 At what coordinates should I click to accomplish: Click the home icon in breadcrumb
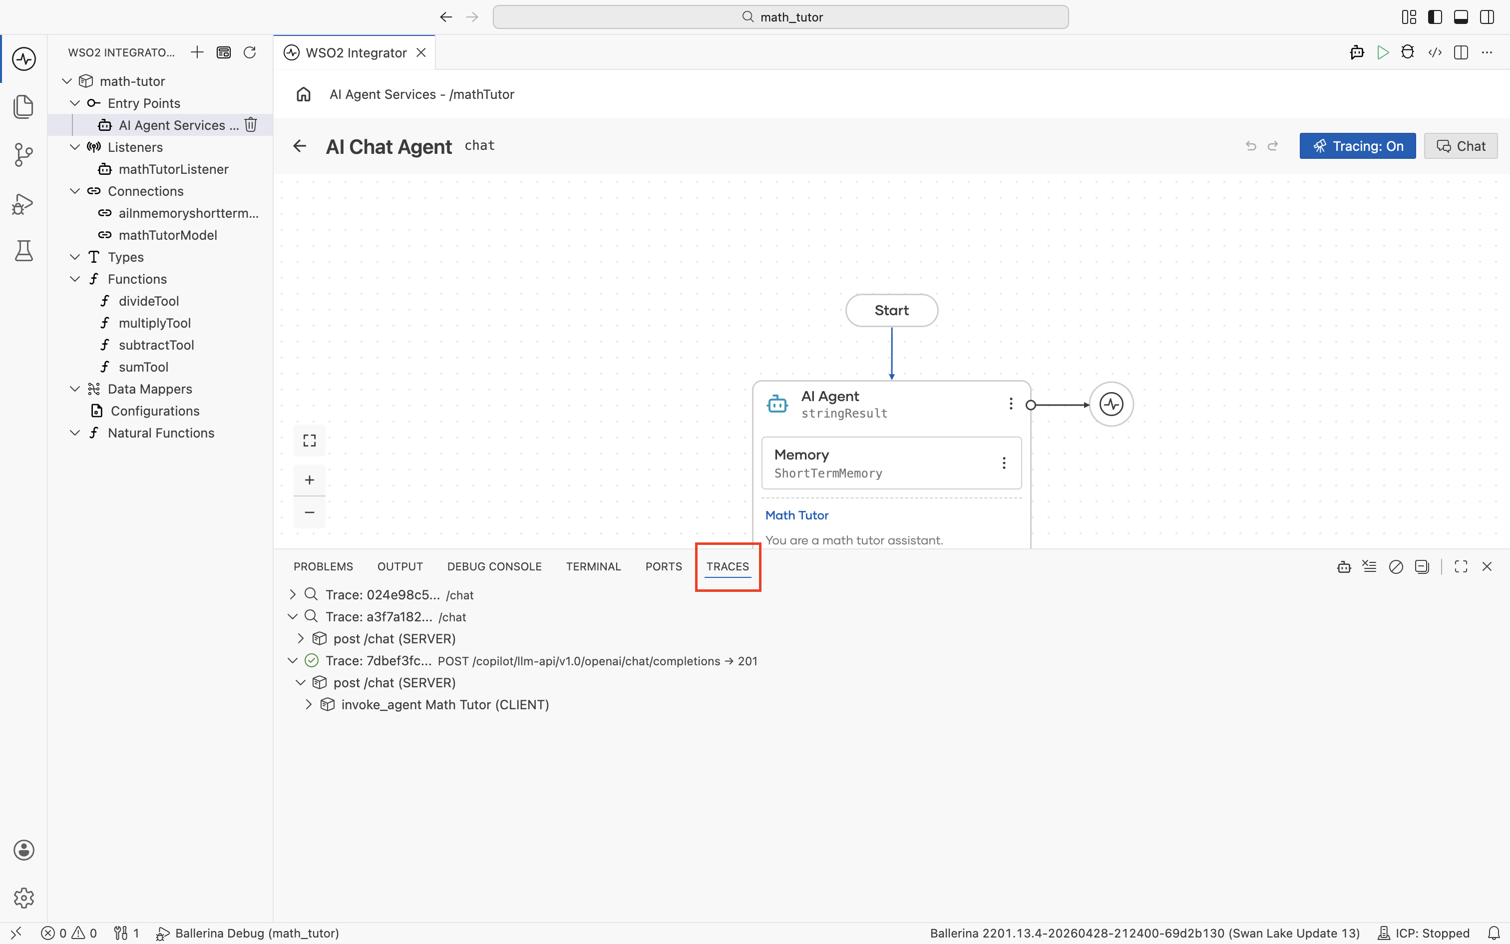pyautogui.click(x=303, y=94)
